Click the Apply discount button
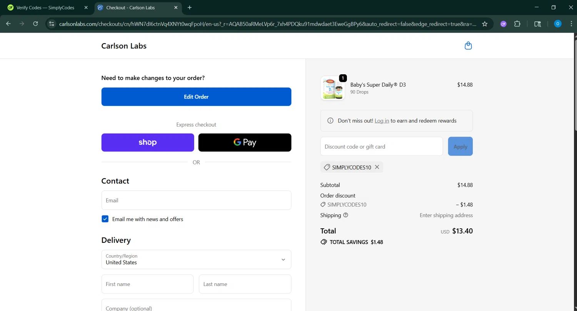This screenshot has height=311, width=577. click(x=460, y=146)
